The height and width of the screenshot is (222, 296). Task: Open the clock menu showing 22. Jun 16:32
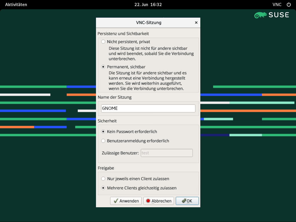pyautogui.click(x=148, y=5)
